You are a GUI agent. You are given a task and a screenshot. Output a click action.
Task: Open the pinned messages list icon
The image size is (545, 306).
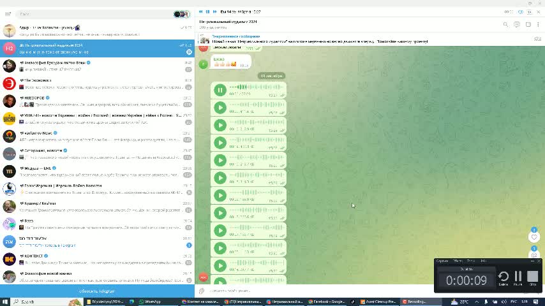click(x=538, y=39)
